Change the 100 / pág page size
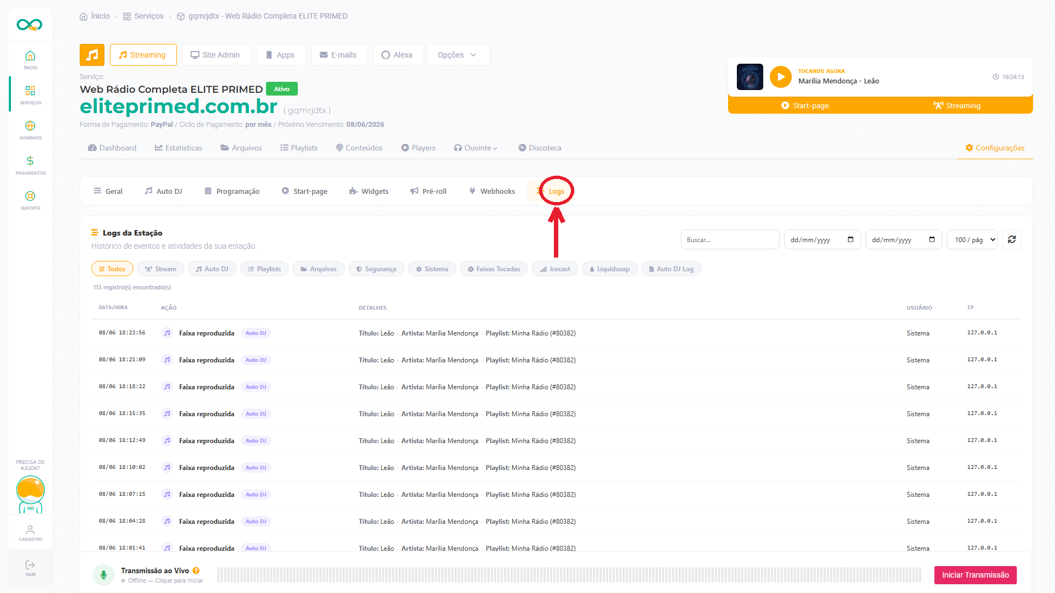 pos(972,239)
